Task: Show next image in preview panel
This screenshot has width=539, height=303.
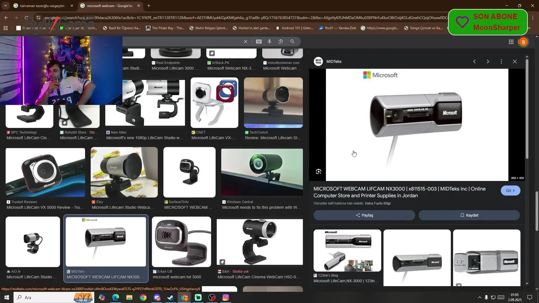Action: click(488, 61)
